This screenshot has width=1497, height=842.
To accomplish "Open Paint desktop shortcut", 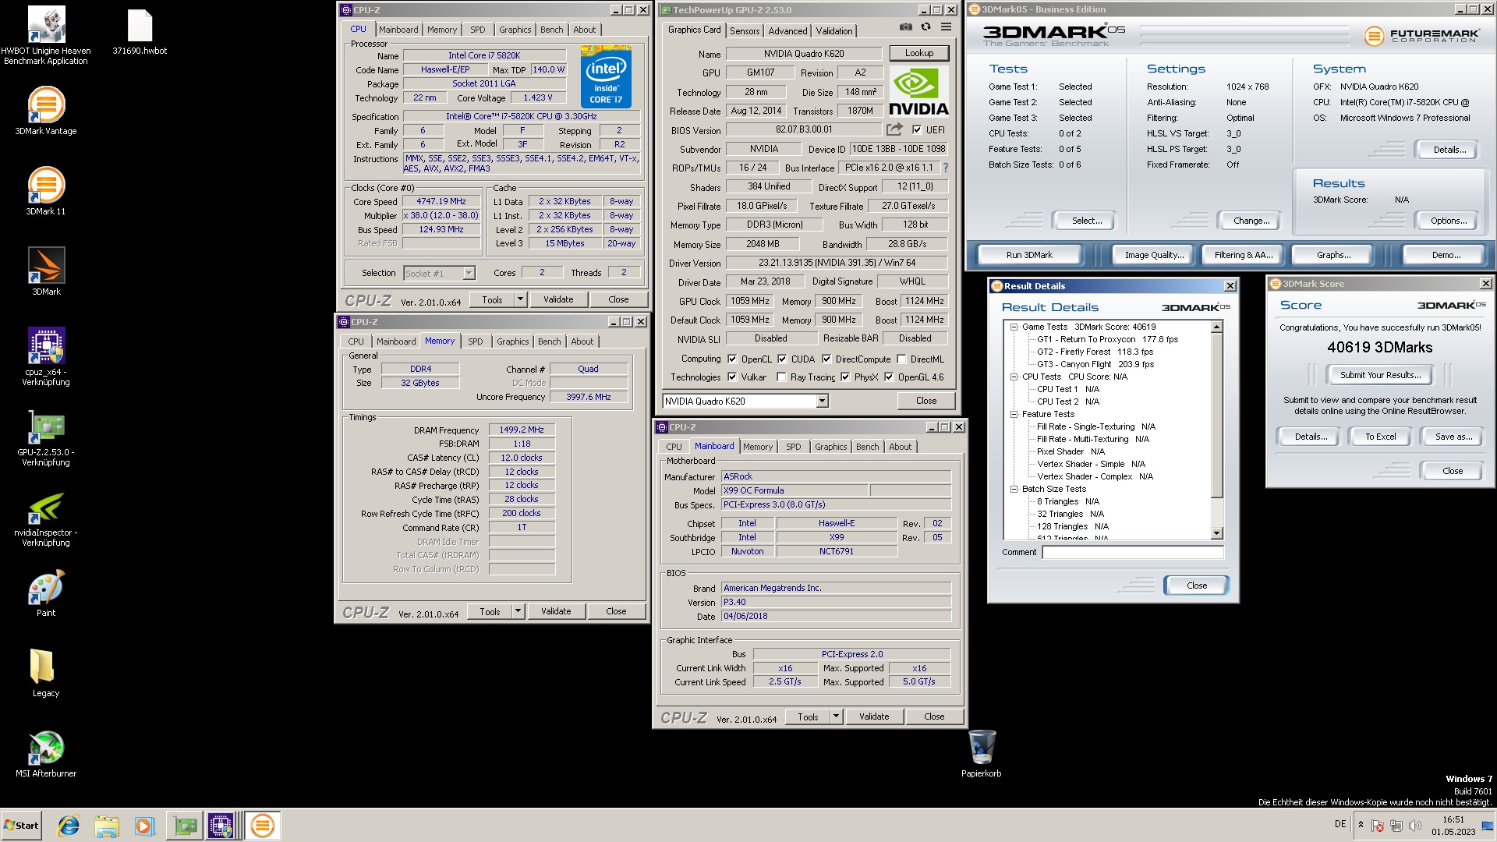I will point(46,593).
